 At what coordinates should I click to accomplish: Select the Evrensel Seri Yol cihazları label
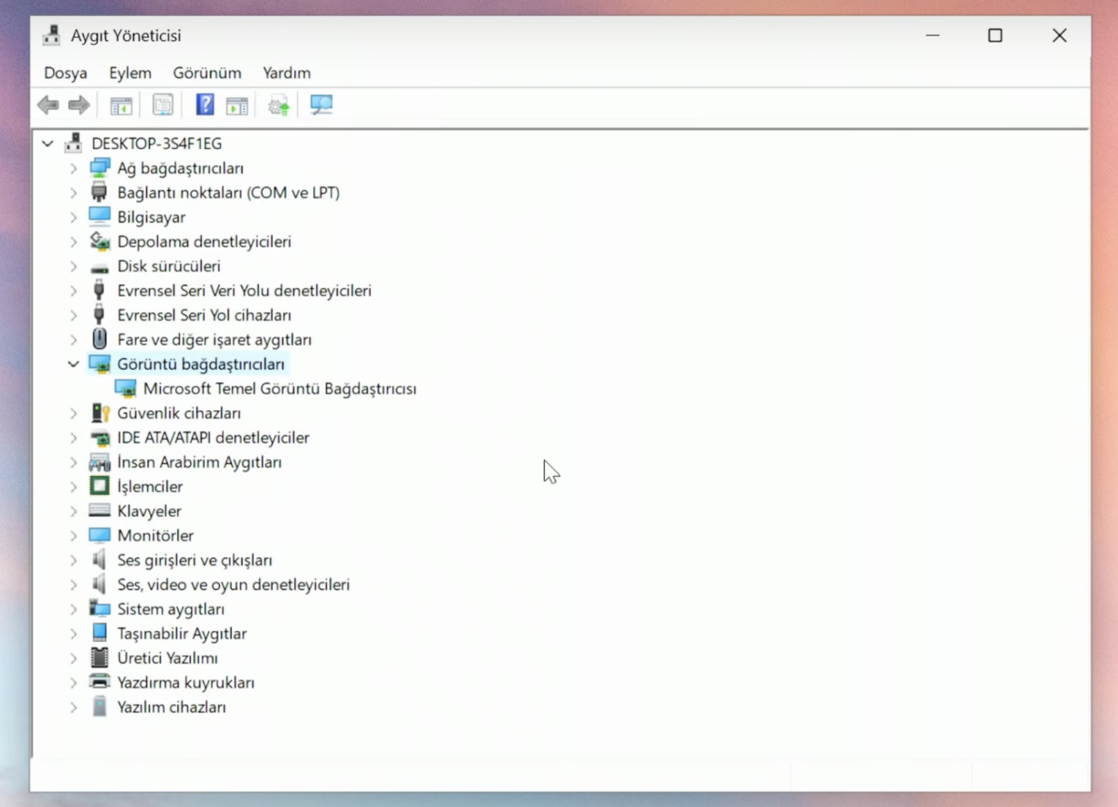205,315
